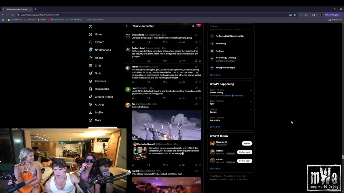Open more options on Zachary Boldt post

tap(200, 48)
